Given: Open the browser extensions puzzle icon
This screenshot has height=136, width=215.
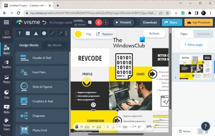Looking at the screenshot, I should 190,13.
